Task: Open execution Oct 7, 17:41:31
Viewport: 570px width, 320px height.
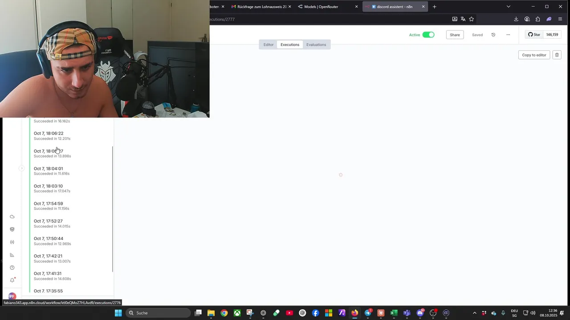Action: click(x=70, y=276)
